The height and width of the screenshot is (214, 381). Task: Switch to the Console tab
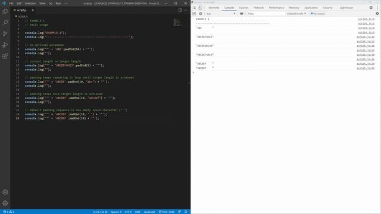point(229,8)
